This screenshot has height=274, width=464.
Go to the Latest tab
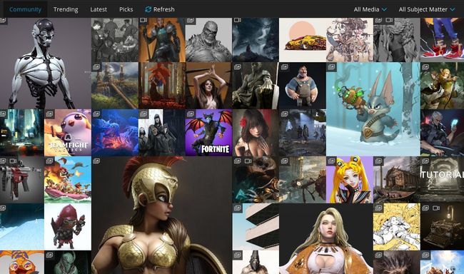[99, 9]
